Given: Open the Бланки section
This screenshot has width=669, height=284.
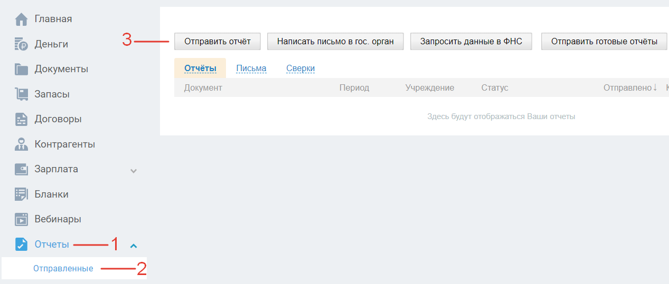Looking at the screenshot, I should point(52,194).
